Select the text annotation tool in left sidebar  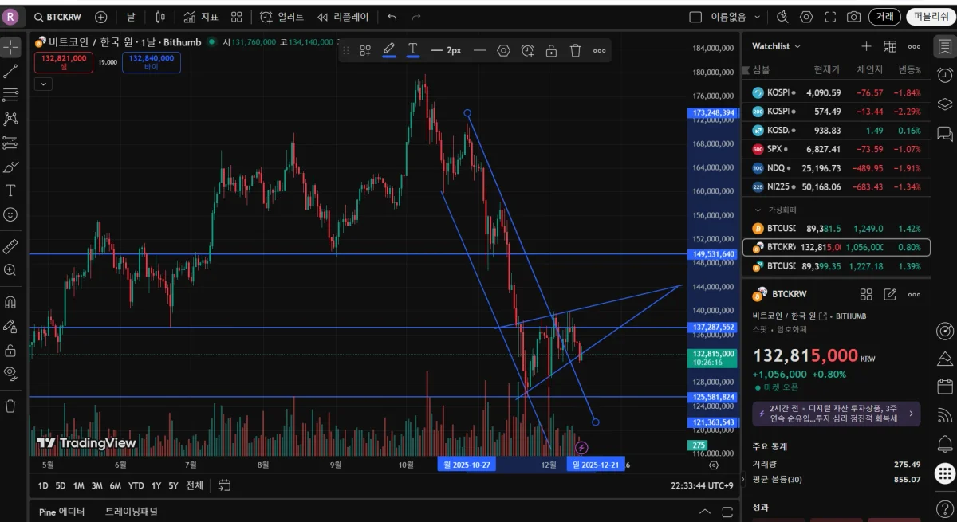(x=10, y=190)
